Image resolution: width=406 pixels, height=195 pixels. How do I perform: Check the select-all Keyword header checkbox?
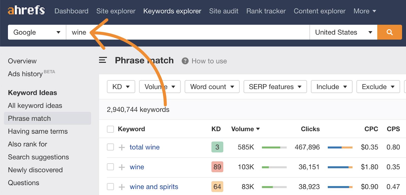click(x=110, y=129)
